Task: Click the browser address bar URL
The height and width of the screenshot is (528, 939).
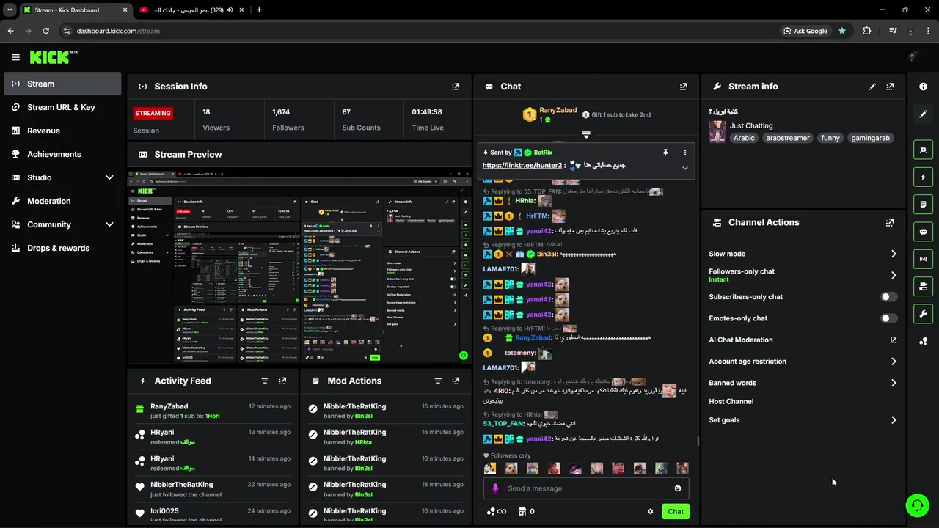Action: (118, 31)
